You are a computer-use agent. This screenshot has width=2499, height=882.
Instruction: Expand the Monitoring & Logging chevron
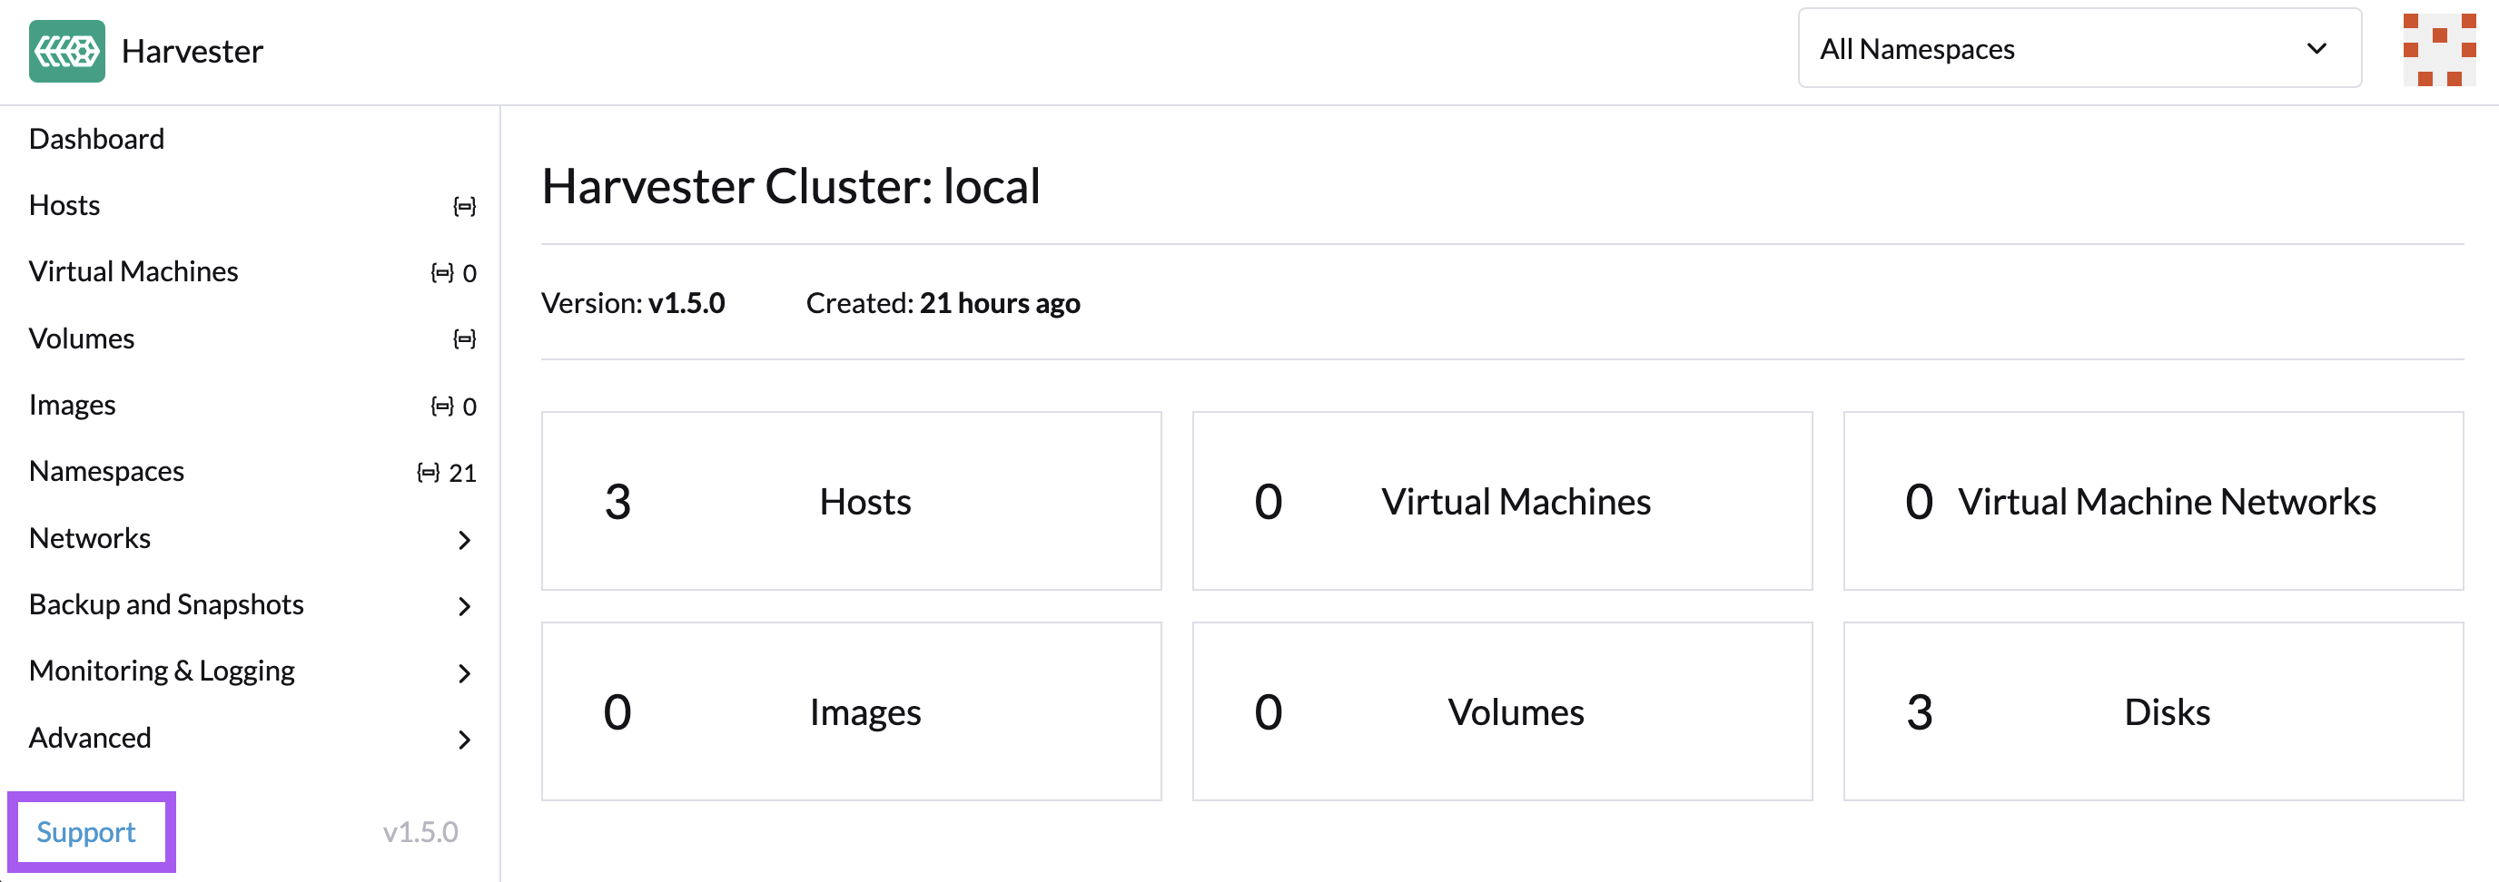click(465, 673)
